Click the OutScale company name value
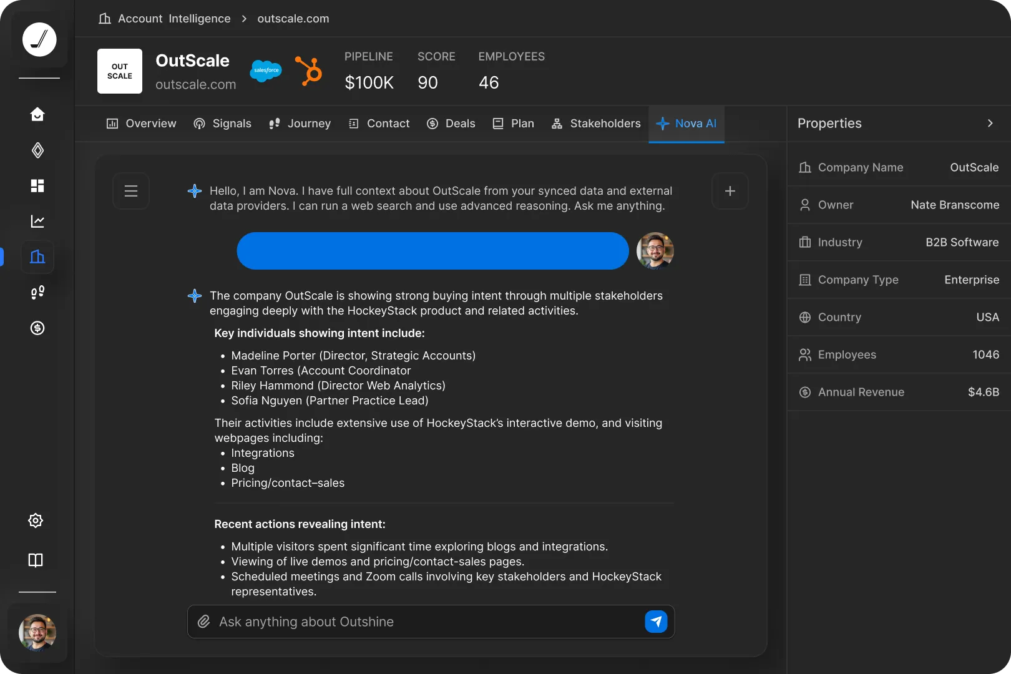The width and height of the screenshot is (1011, 674). pyautogui.click(x=974, y=167)
